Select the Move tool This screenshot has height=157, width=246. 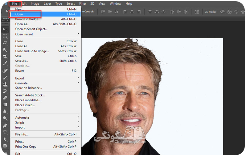tap(5, 29)
